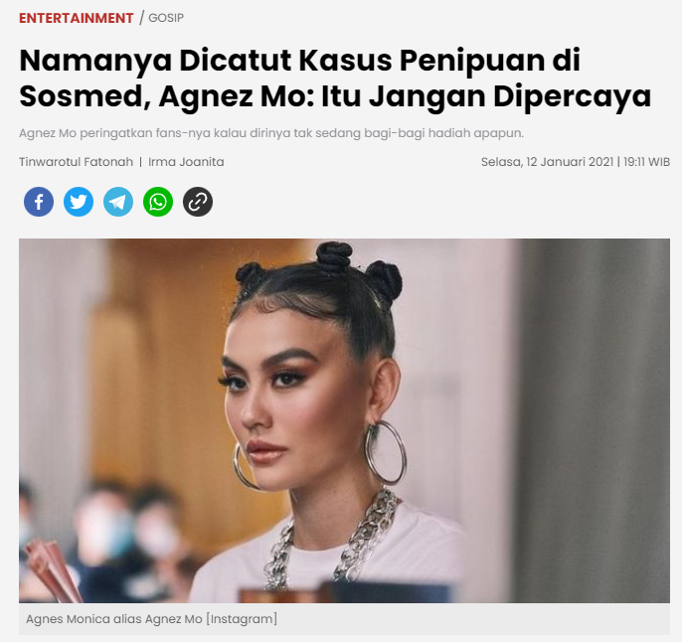682x642 pixels.
Task: Share the article on Facebook
Action: click(39, 202)
